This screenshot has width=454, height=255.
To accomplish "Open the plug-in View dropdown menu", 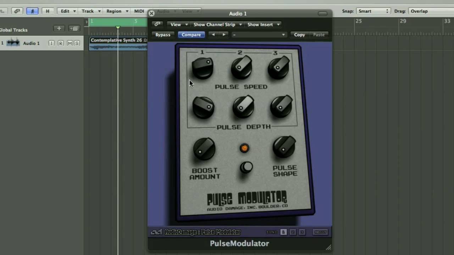I will [179, 24].
